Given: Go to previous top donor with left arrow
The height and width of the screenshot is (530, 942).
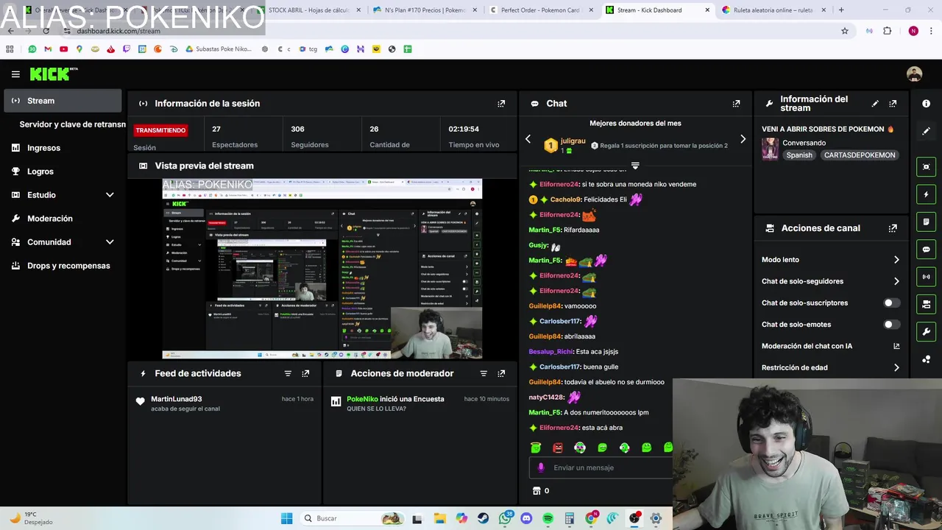Looking at the screenshot, I should pos(528,139).
